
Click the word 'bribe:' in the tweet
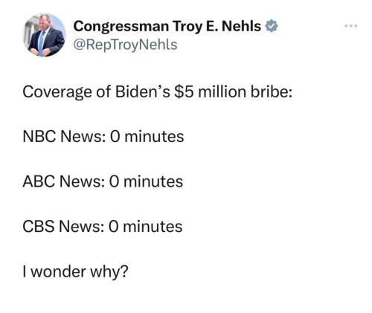(x=272, y=91)
